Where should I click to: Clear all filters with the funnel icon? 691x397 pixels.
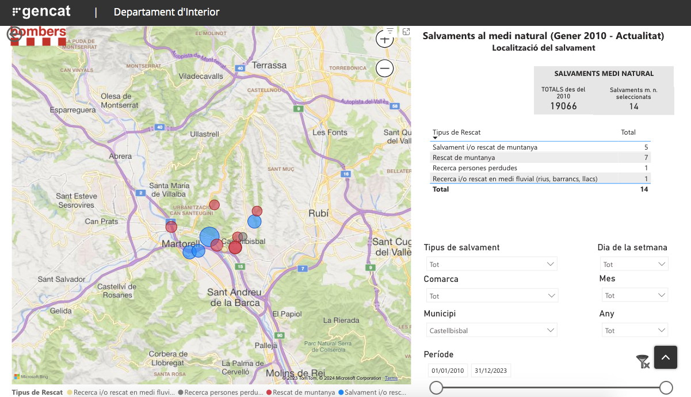click(x=643, y=361)
